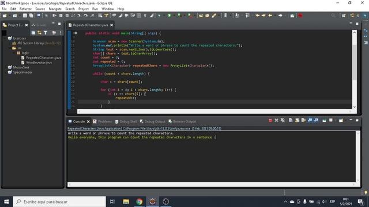Go forward with the white Forward arrow

point(280,16)
